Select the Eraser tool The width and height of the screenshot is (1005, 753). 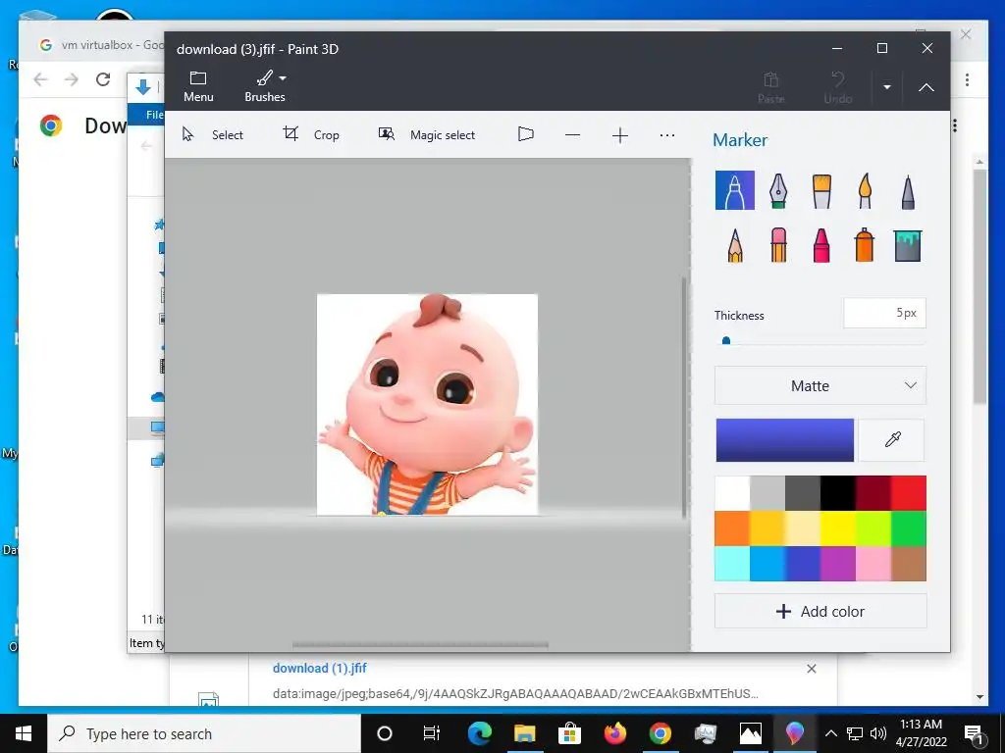[778, 245]
